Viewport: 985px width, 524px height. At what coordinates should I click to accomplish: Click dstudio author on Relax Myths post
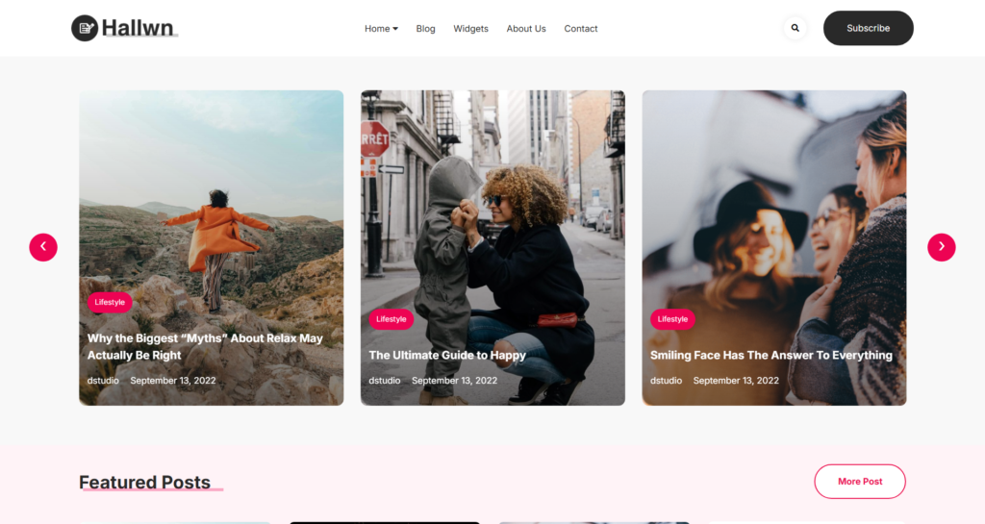[103, 381]
